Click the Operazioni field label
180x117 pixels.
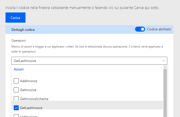(19, 40)
